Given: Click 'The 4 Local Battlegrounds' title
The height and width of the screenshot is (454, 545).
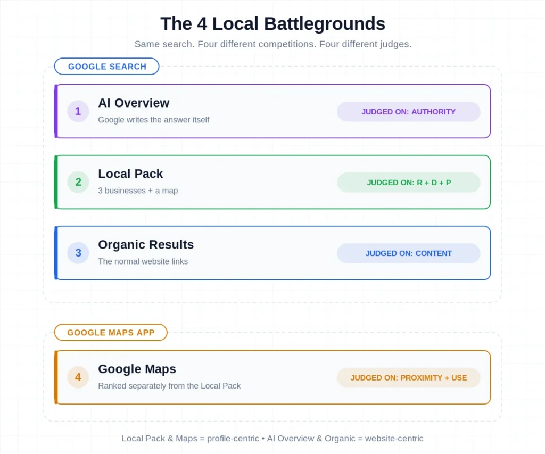Looking at the screenshot, I should coord(273,24).
